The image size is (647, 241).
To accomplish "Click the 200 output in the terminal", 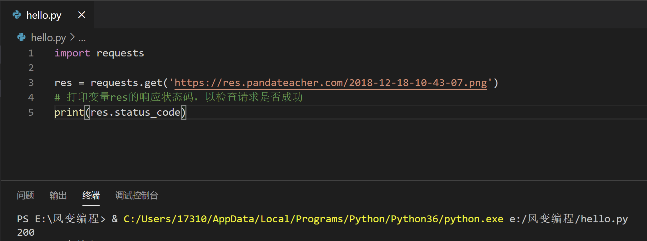I will coord(26,232).
